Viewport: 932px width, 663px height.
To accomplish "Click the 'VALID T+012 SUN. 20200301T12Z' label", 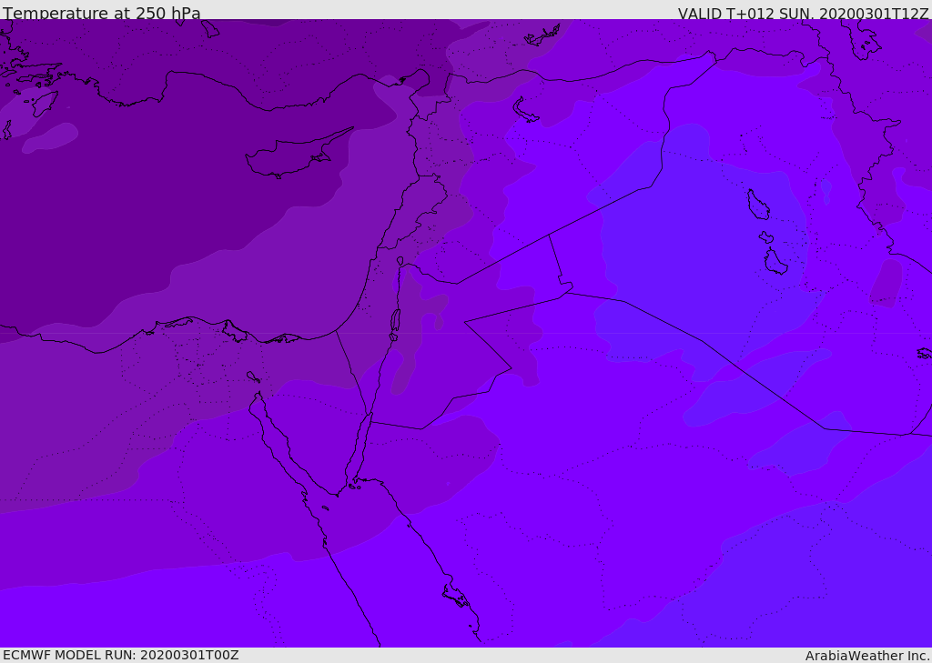I will (x=803, y=14).
